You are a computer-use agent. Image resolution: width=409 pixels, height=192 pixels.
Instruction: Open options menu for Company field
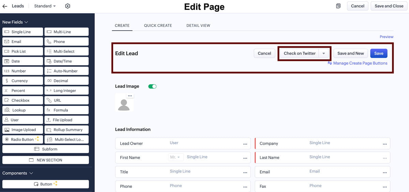pyautogui.click(x=384, y=144)
